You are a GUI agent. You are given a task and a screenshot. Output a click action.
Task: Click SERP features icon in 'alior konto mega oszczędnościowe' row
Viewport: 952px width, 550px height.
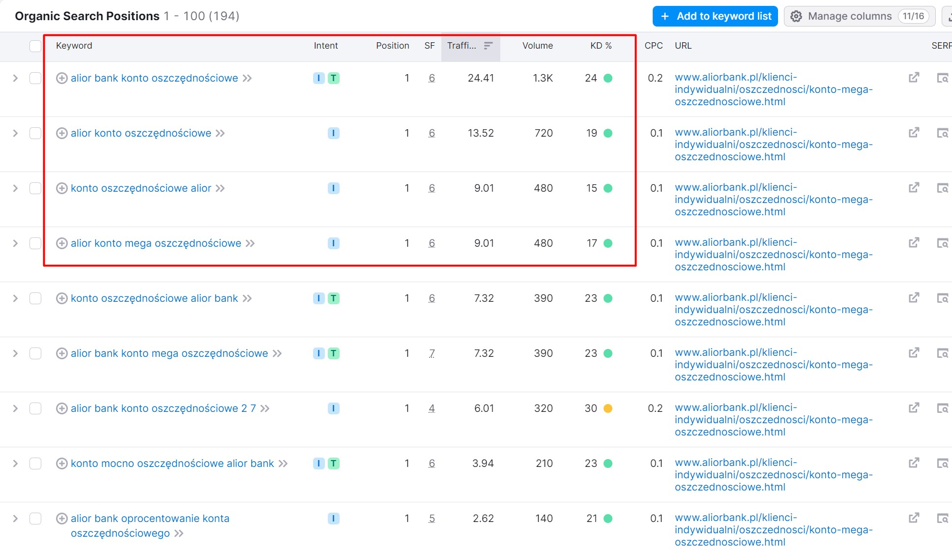click(x=432, y=243)
